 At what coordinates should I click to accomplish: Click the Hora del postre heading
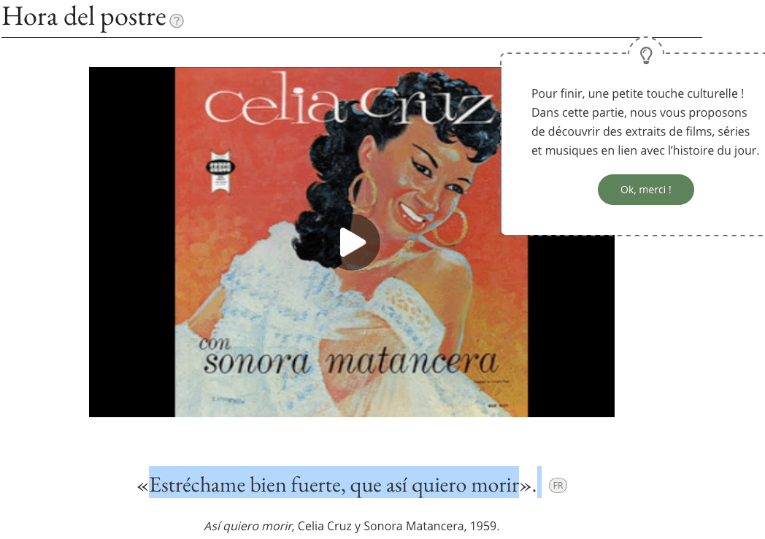84,17
